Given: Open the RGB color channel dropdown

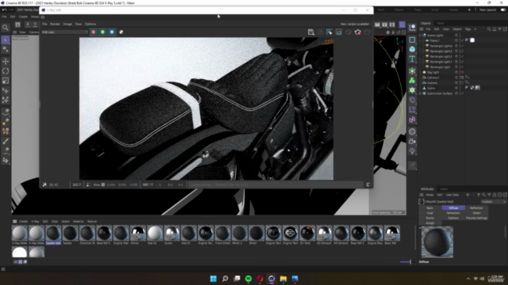Looking at the screenshot, I should click(x=64, y=32).
